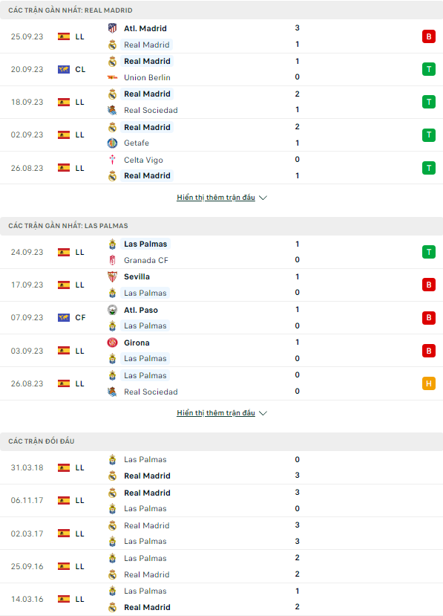Click the Girona club logo

pyautogui.click(x=112, y=343)
